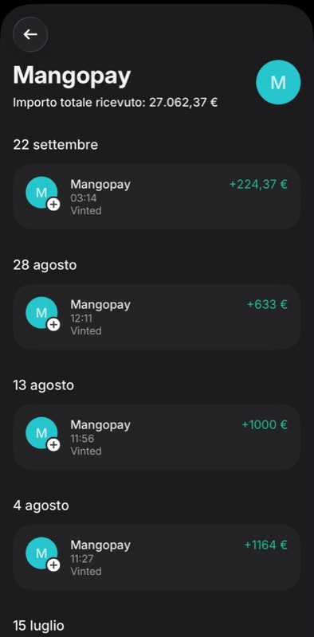Screen dimensions: 314x637
Task: Tap the plus badge on the 11:56 transaction
Action: [53, 445]
